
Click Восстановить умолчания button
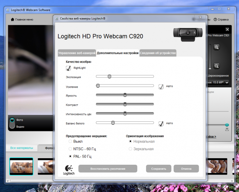[108, 168]
